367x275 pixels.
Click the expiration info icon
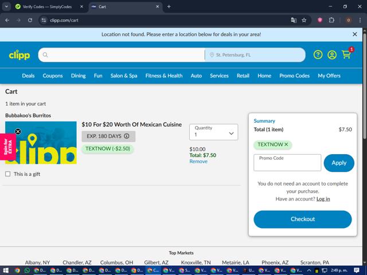pyautogui.click(x=127, y=136)
